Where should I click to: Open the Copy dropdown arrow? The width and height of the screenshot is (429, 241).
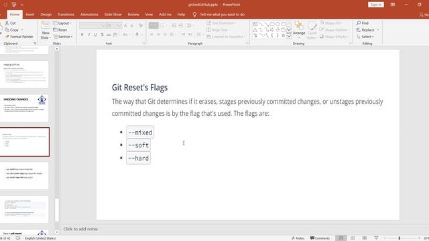(x=22, y=29)
